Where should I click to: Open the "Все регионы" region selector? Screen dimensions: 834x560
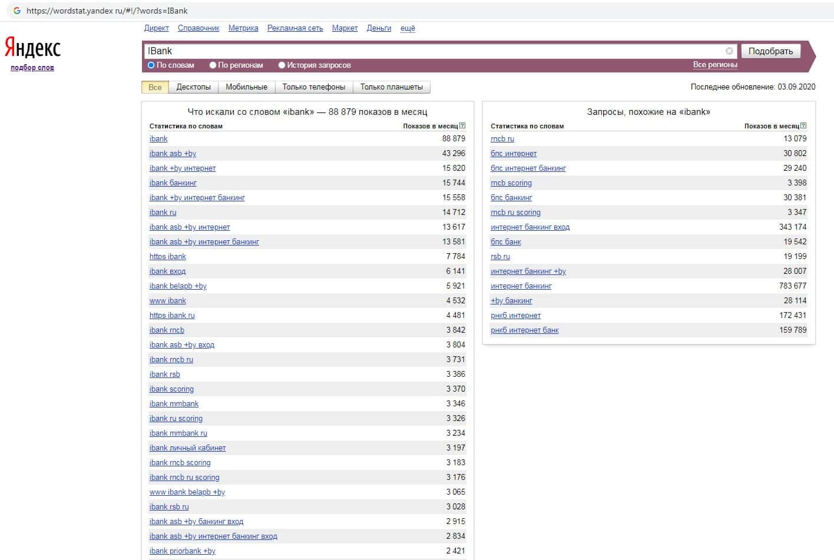pyautogui.click(x=714, y=65)
